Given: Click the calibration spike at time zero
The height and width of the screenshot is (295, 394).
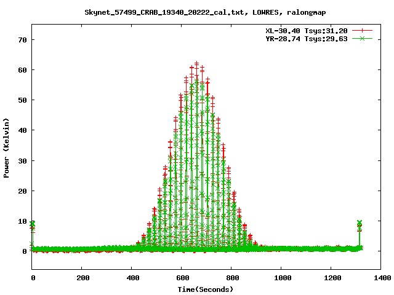Looking at the screenshot, I should pos(32,235).
